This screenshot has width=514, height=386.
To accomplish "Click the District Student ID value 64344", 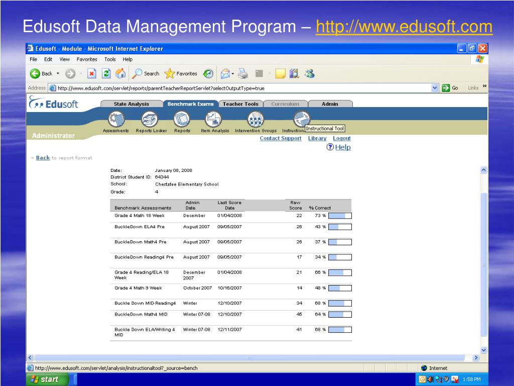I will (x=162, y=177).
